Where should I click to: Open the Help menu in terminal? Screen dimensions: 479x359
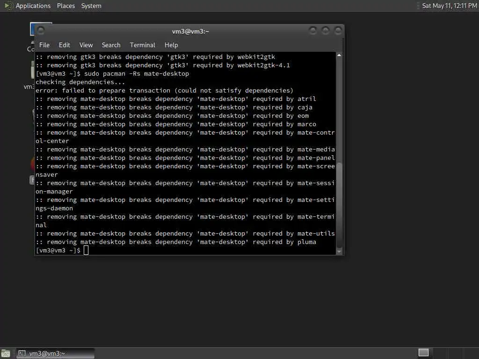(171, 45)
